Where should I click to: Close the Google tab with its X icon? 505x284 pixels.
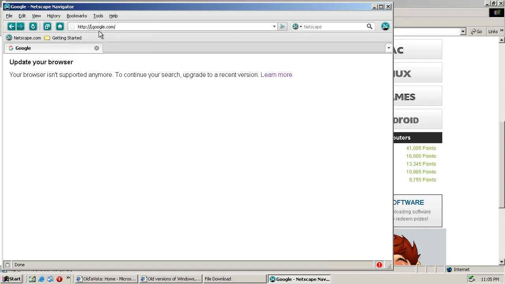[x=97, y=48]
